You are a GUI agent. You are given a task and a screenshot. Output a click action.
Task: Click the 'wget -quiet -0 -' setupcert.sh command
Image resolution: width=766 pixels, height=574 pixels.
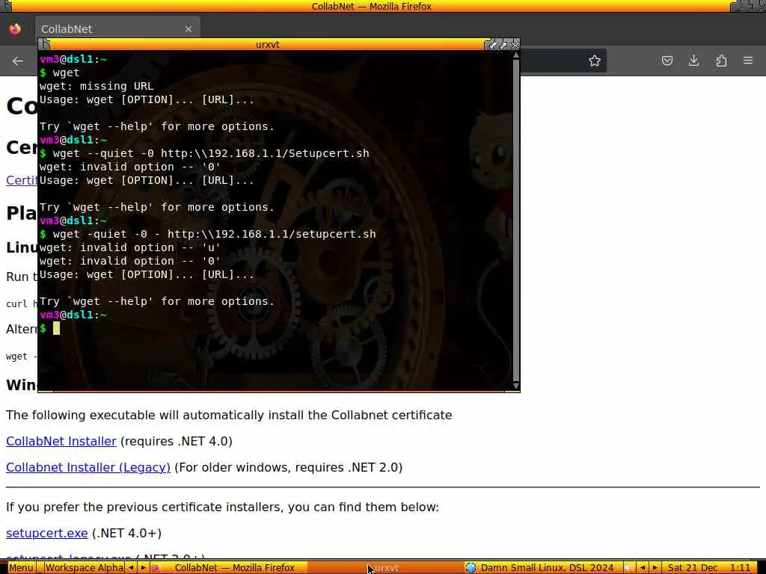tap(215, 234)
